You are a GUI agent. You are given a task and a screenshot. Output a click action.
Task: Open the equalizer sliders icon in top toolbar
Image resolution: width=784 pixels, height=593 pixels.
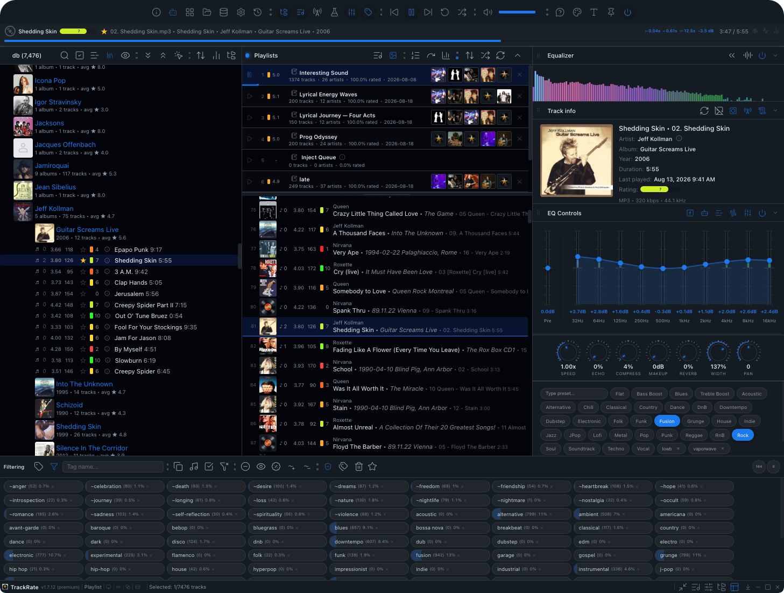pos(351,12)
